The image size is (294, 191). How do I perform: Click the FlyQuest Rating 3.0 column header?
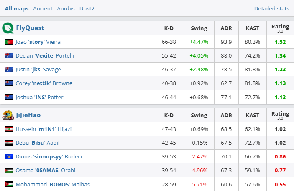[x=280, y=28]
